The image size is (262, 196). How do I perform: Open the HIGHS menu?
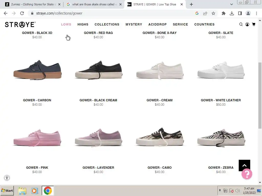coord(83,24)
